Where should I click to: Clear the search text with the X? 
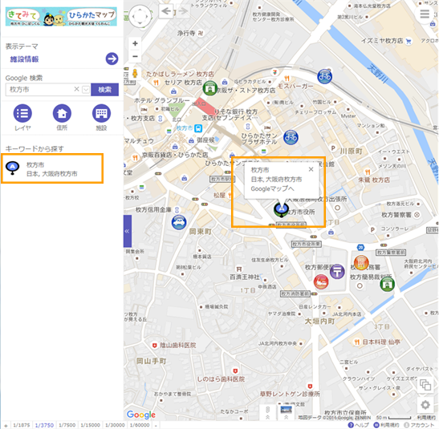76,89
